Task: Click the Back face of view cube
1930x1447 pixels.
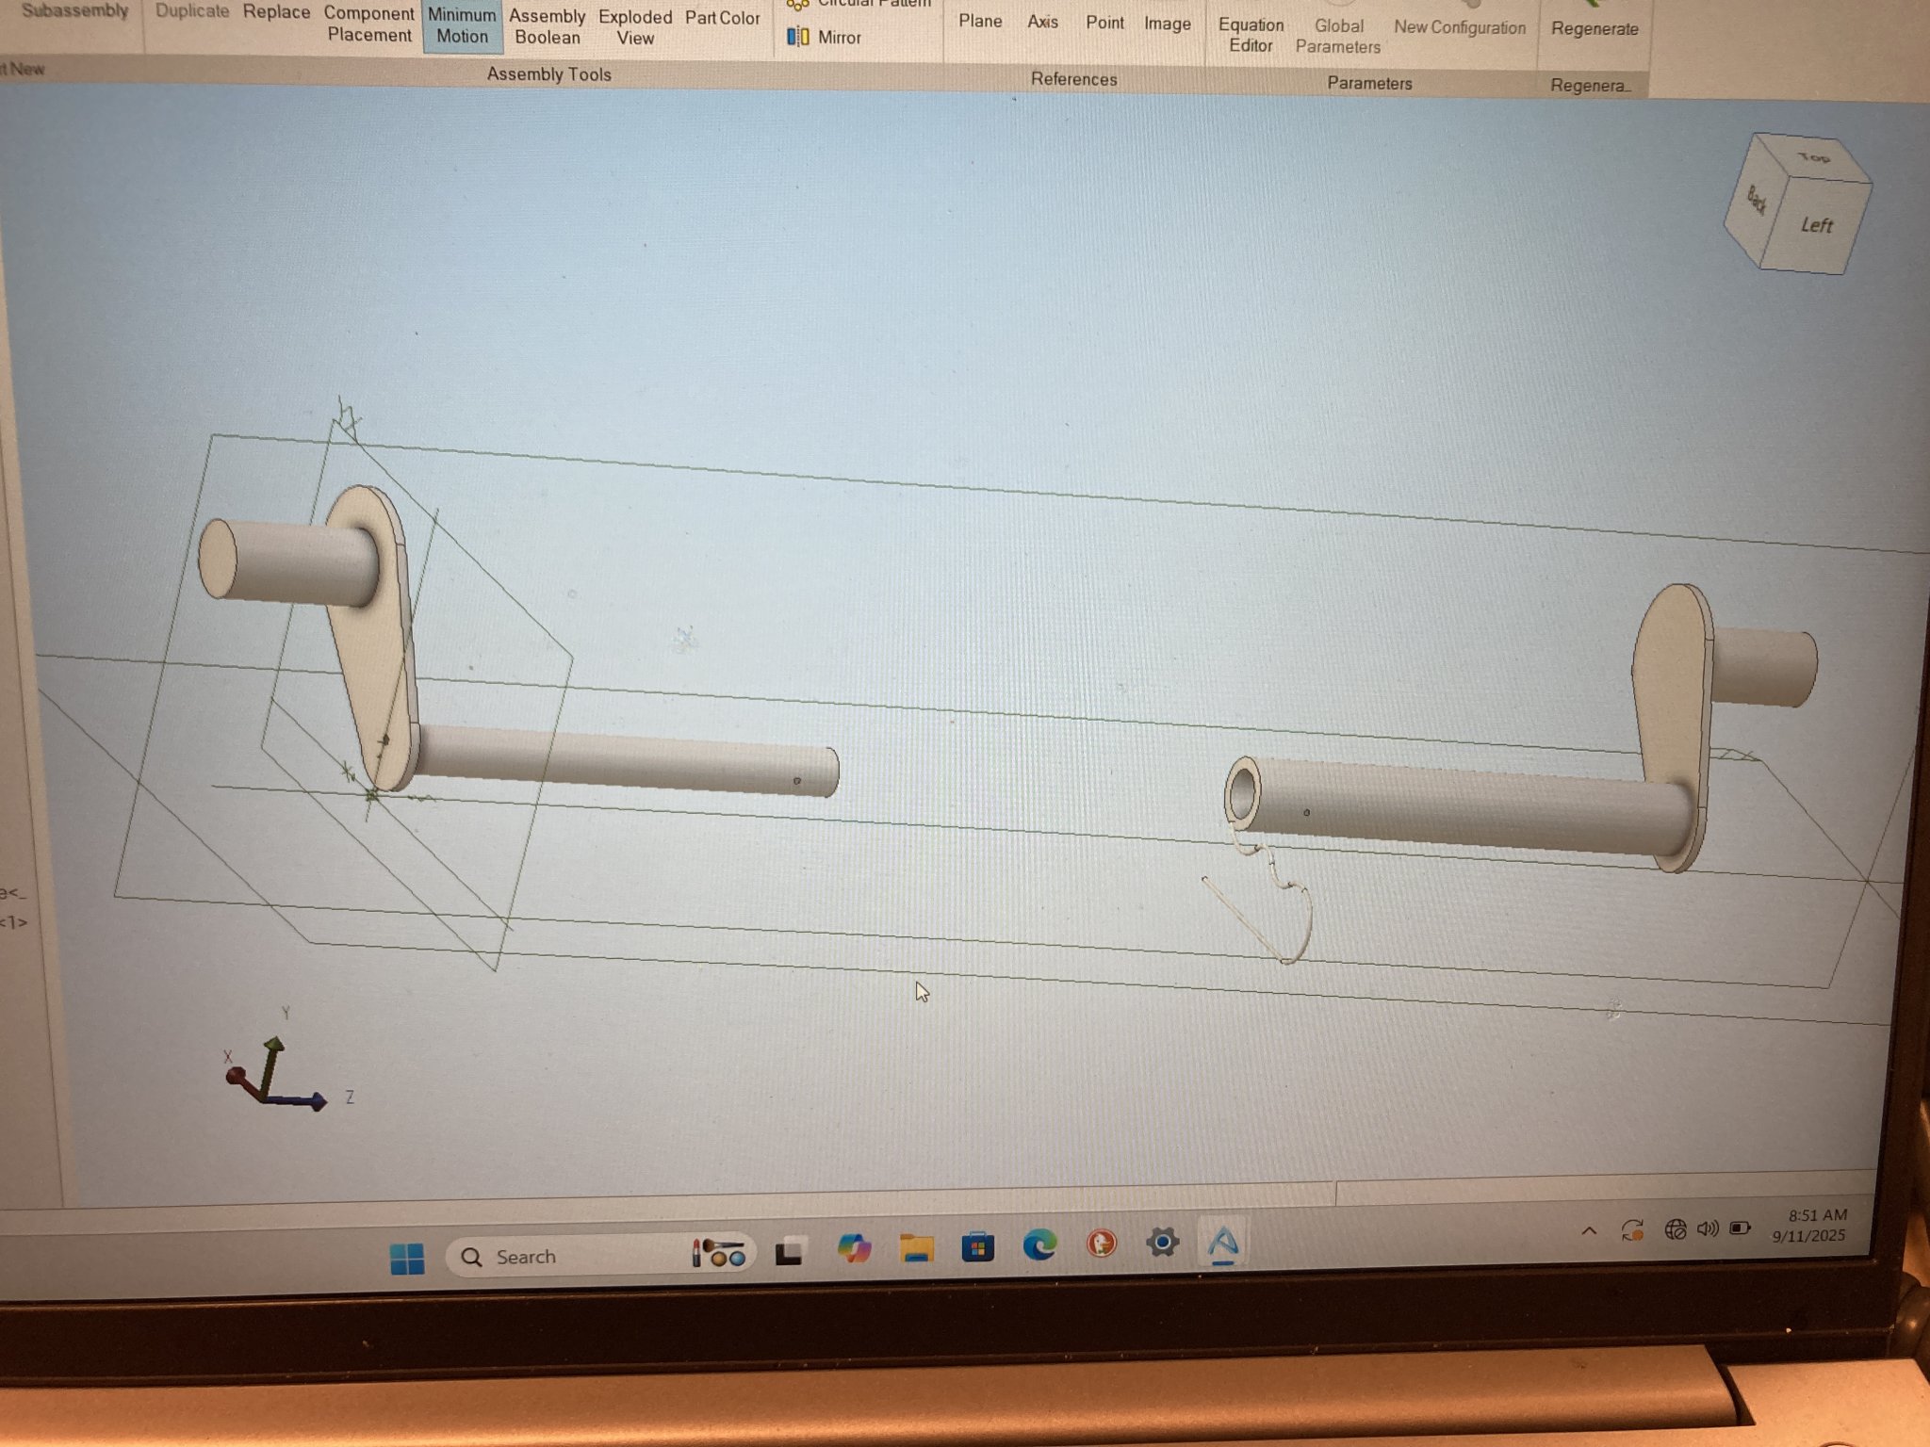Action: pyautogui.click(x=1754, y=201)
